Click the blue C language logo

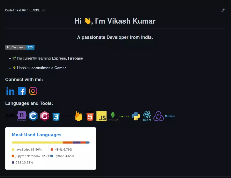33,116
